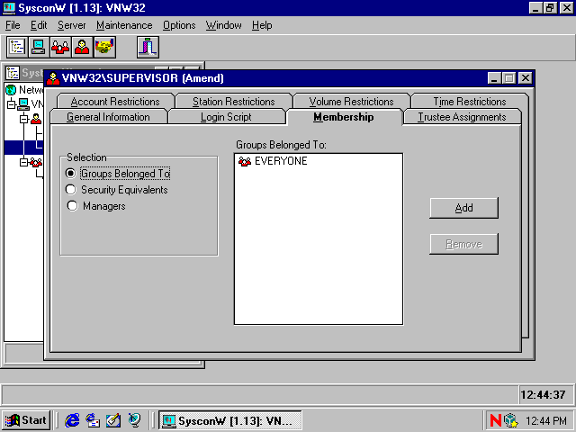Open the File menu

13,25
